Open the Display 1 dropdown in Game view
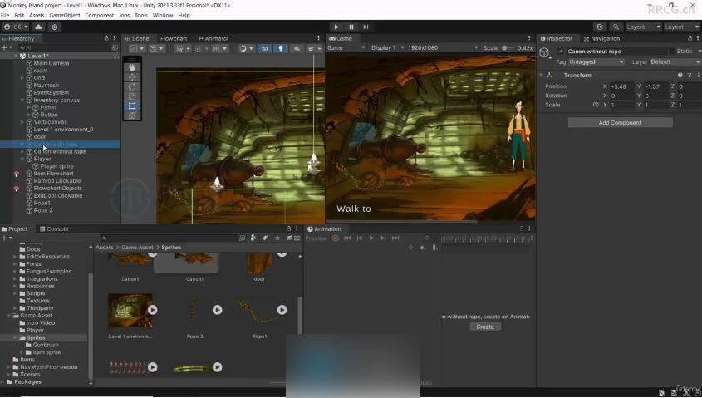Viewport: 702px width, 398px height. [x=388, y=48]
